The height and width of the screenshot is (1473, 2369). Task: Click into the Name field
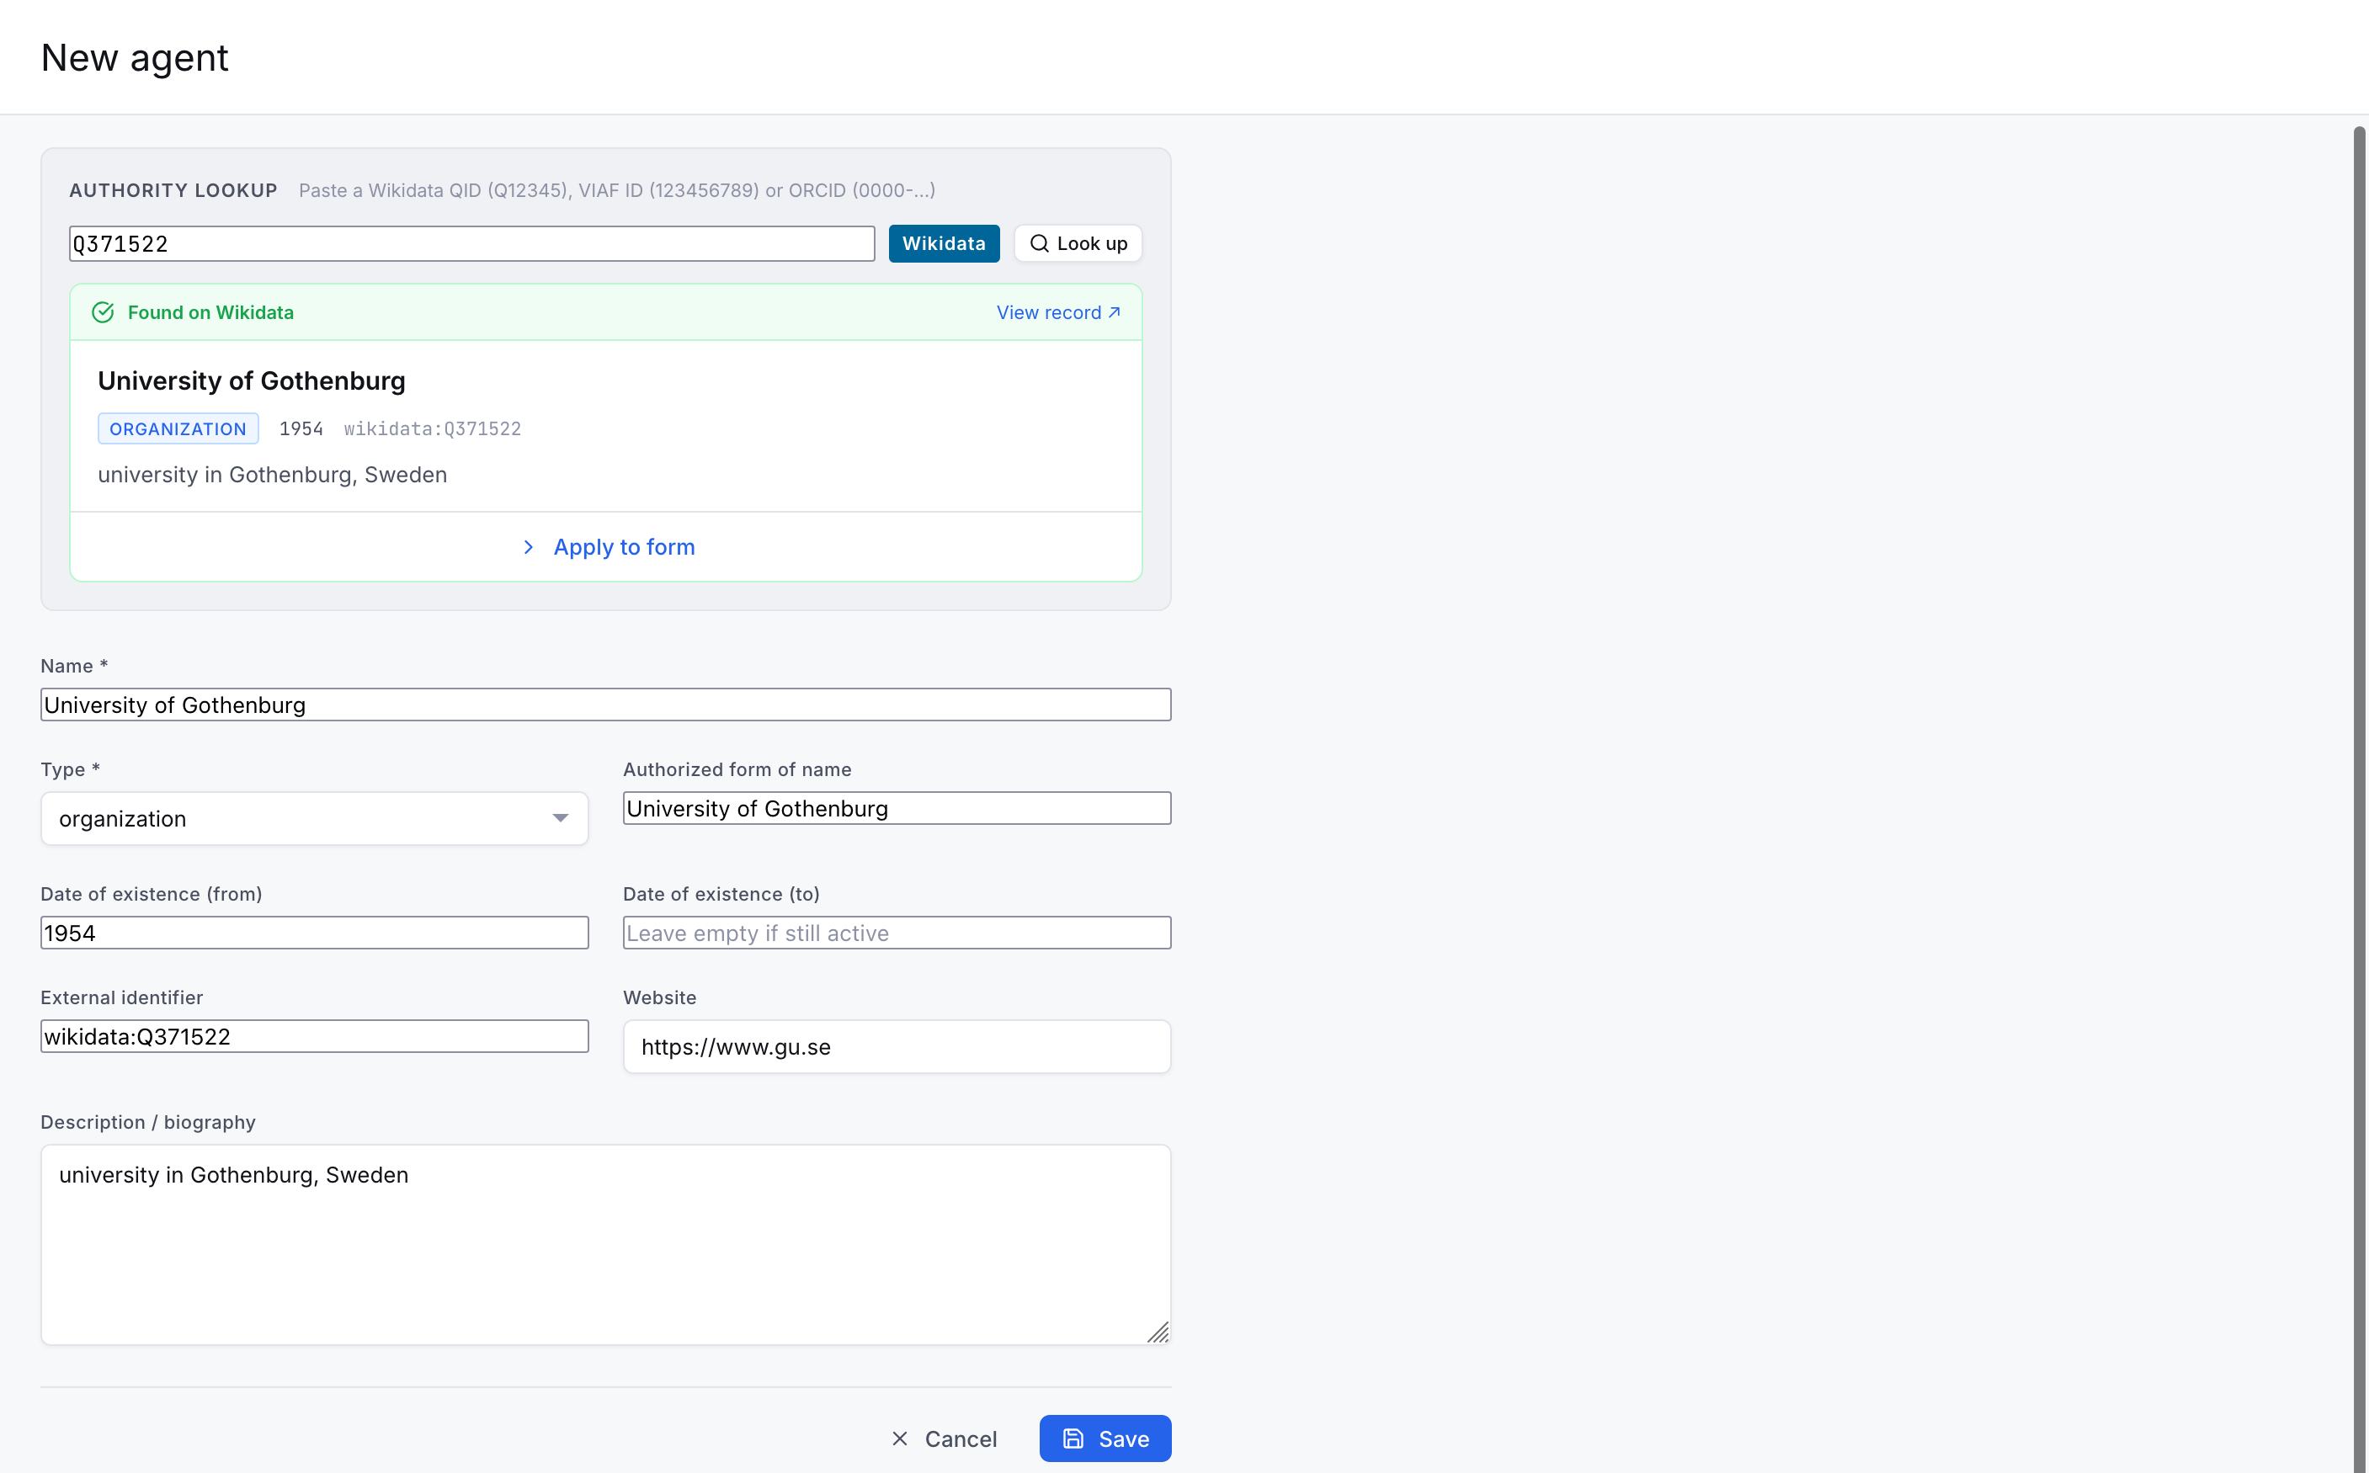click(x=606, y=705)
